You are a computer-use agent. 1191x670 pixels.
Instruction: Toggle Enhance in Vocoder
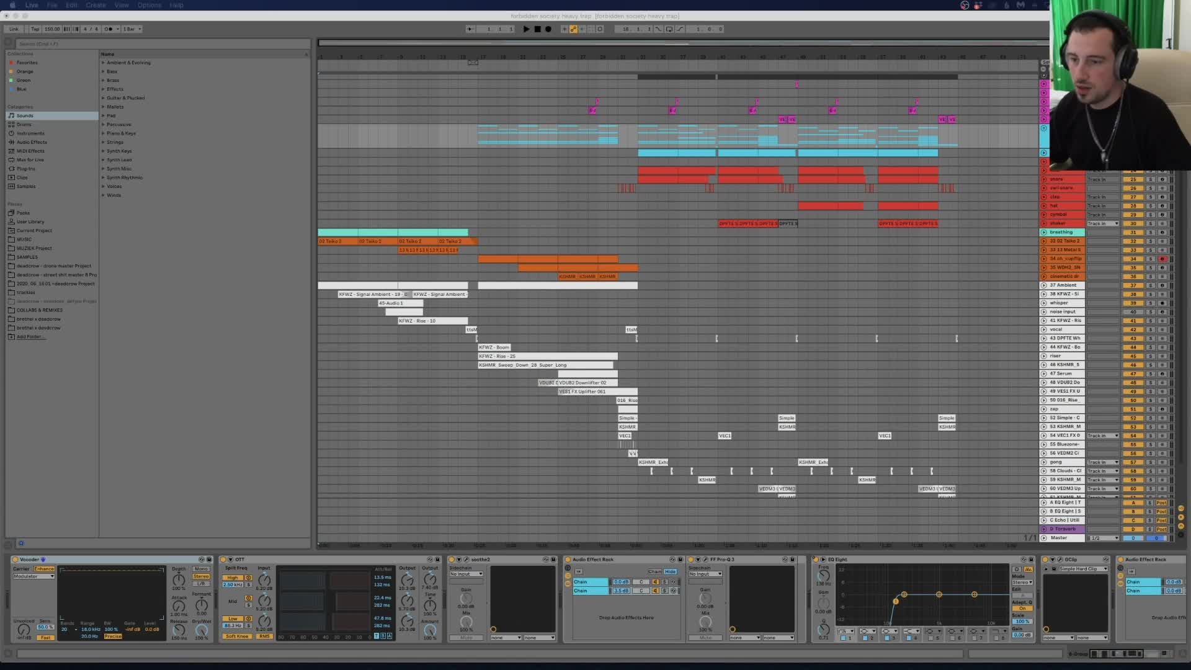44,569
